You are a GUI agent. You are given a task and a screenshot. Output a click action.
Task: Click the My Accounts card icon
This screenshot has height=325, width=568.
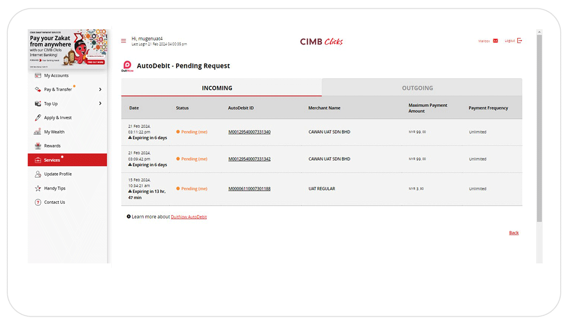click(38, 76)
